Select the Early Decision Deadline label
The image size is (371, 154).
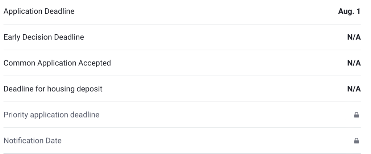point(44,37)
